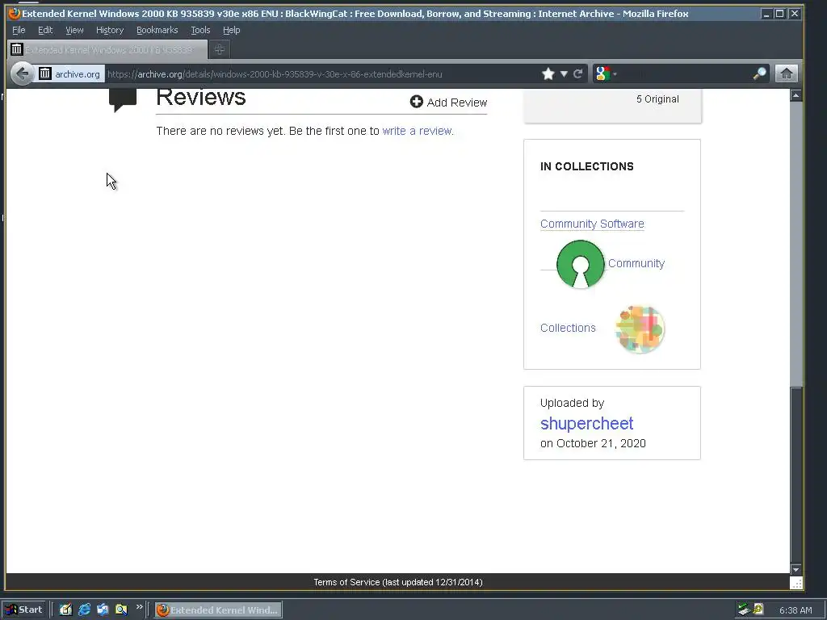The image size is (827, 620).
Task: Click the Add Review plus icon
Action: [x=417, y=102]
